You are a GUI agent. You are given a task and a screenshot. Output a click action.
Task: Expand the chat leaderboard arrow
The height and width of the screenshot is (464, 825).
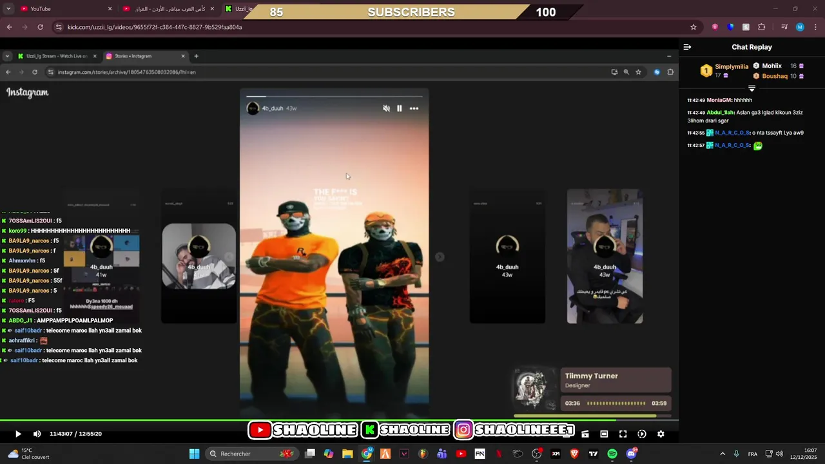pyautogui.click(x=752, y=88)
